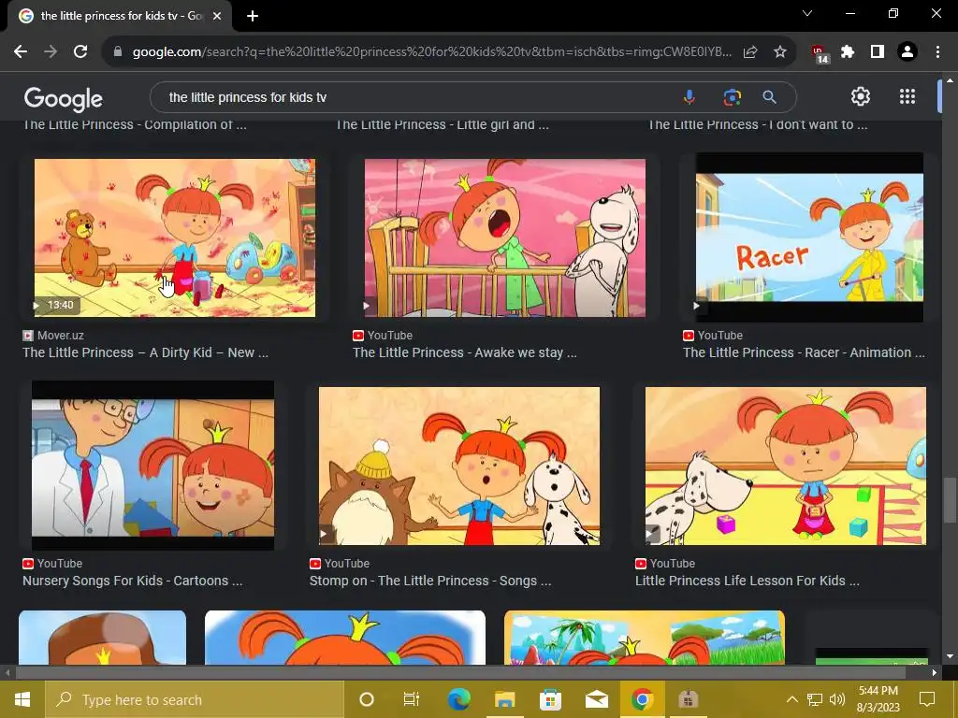Viewport: 958px width, 718px height.
Task: Open the uBlock extension showing 14
Action: point(820,53)
